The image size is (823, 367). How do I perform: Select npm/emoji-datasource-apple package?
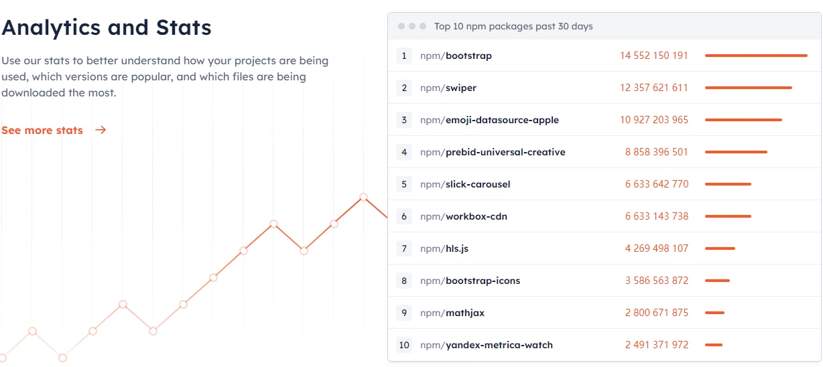point(489,120)
